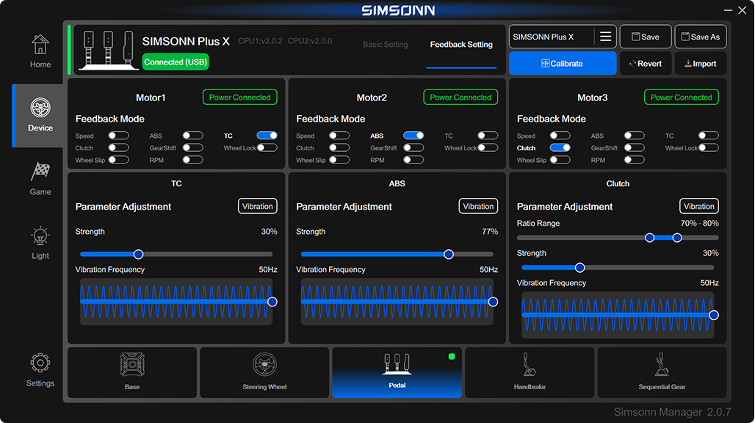Image resolution: width=755 pixels, height=423 pixels.
Task: Select the Sequential Gear device tile
Action: 662,372
